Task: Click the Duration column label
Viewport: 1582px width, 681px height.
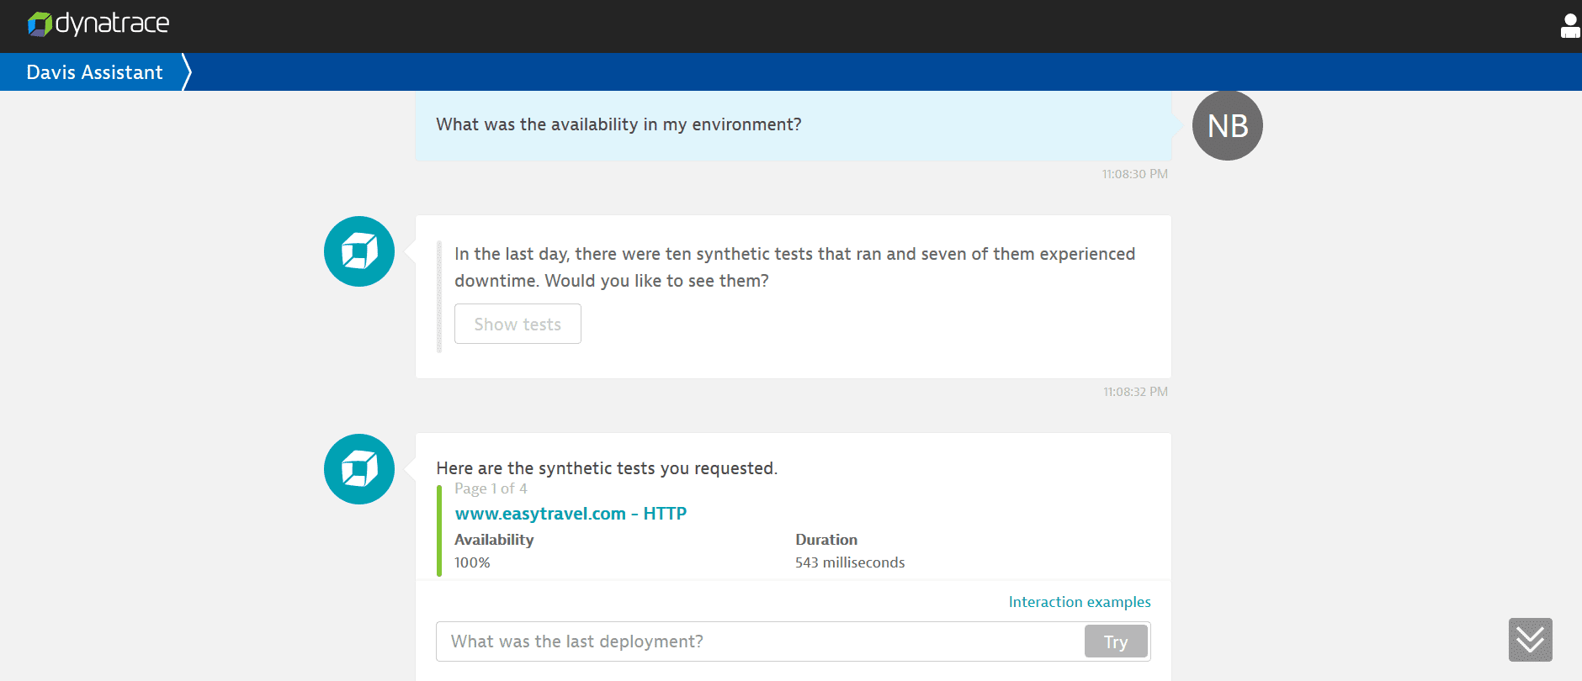Action: click(826, 540)
